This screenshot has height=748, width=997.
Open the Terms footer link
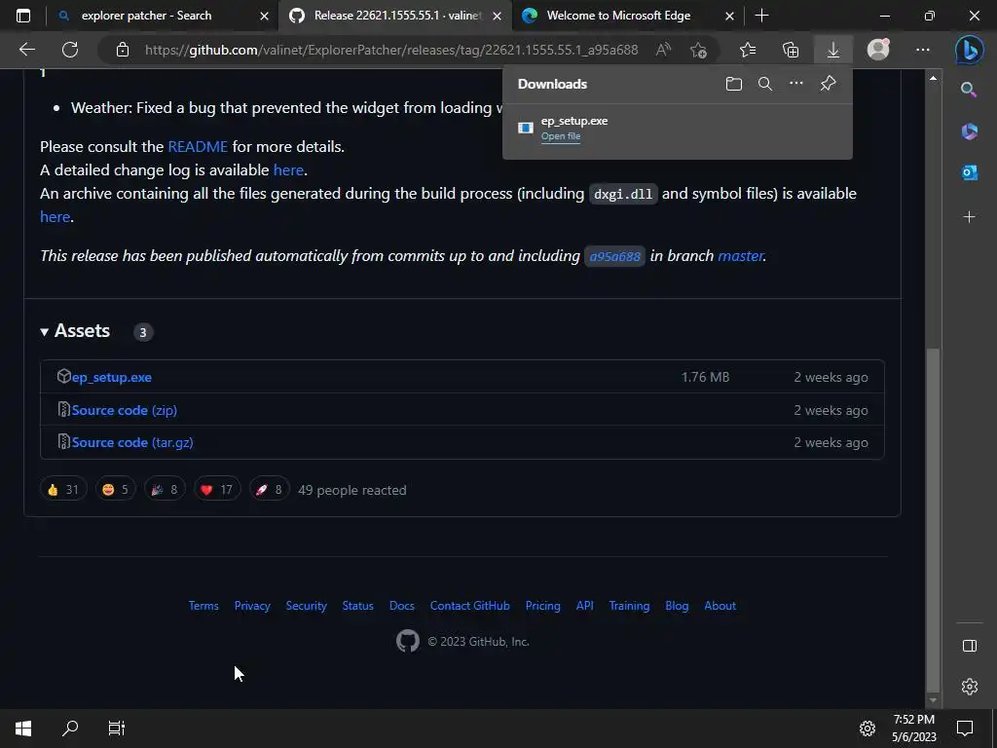click(x=203, y=606)
